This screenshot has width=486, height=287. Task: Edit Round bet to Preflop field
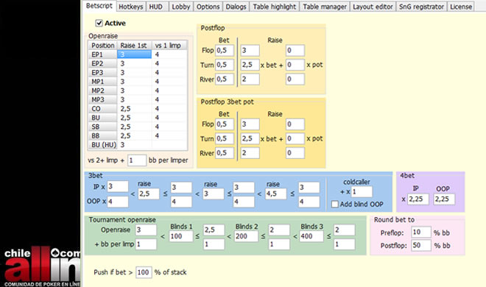point(421,233)
